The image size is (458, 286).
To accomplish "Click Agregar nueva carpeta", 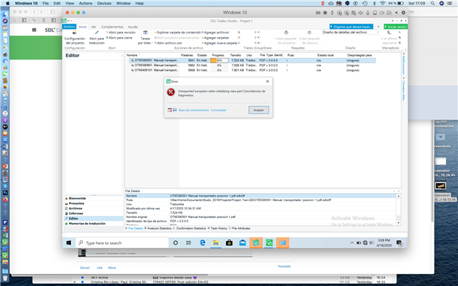I will 220,43.
